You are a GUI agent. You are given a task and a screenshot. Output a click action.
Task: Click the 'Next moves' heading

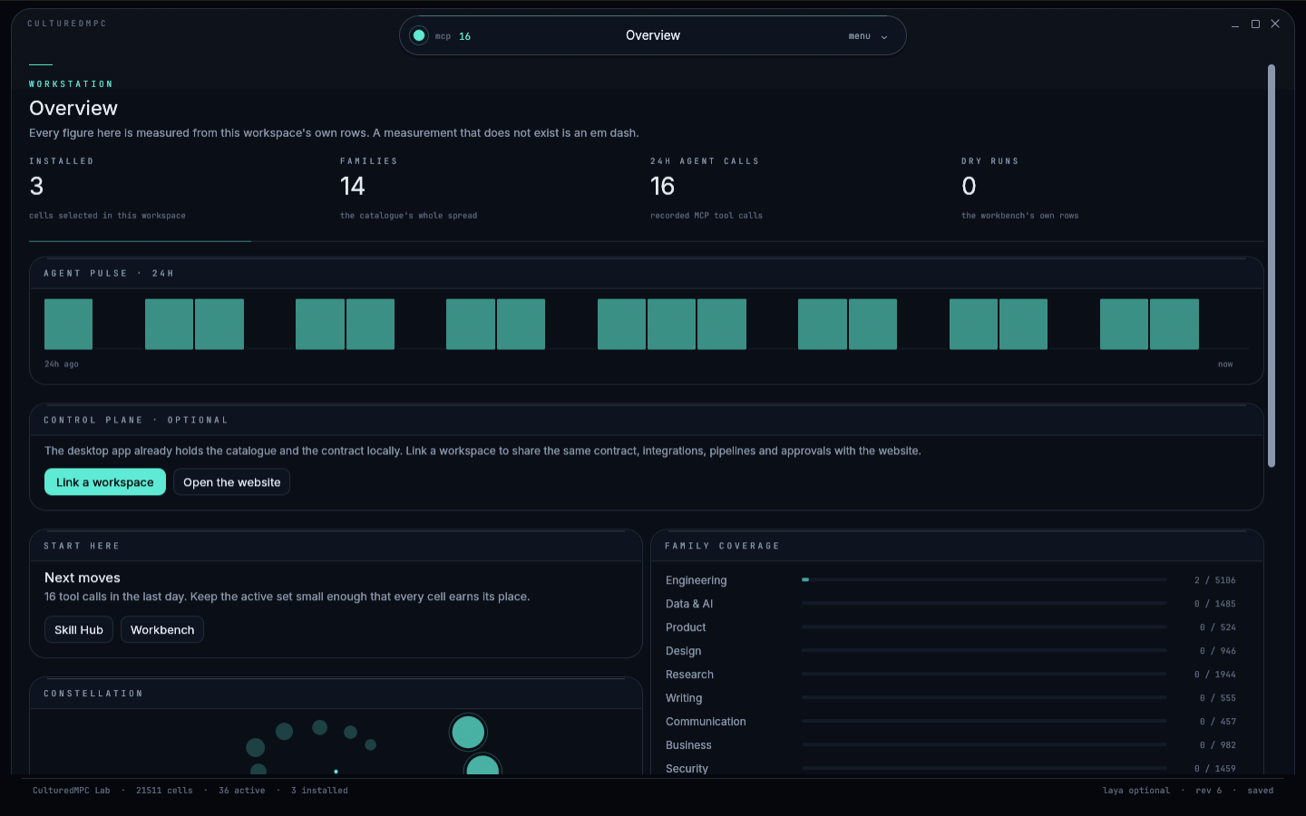tap(83, 578)
